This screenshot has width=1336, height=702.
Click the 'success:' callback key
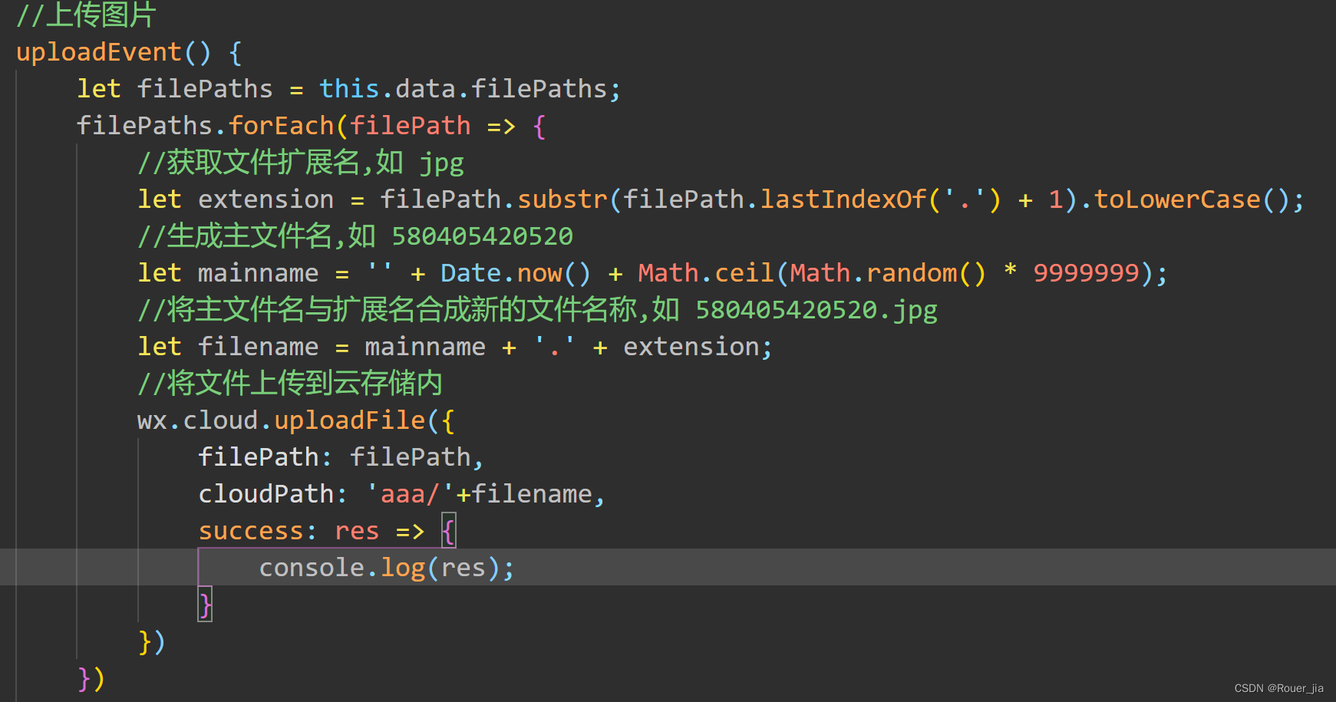(257, 531)
